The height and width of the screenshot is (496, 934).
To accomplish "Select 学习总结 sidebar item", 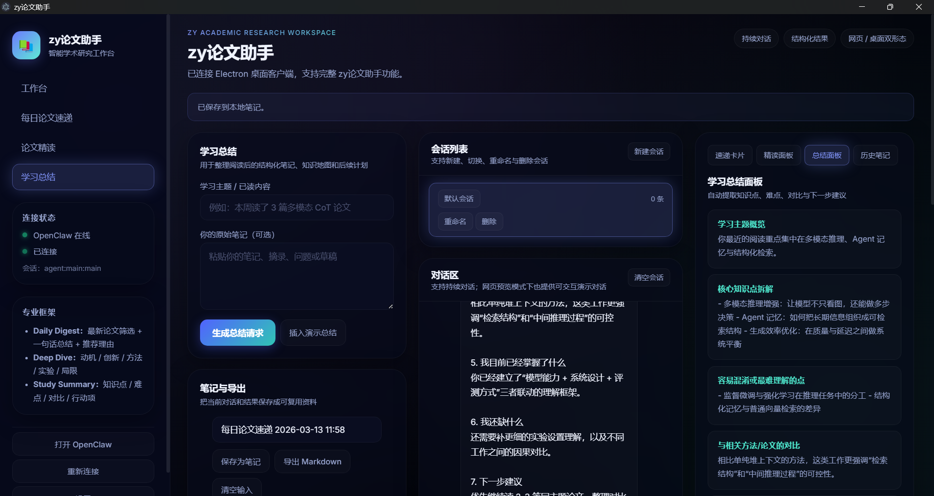I will 83,177.
